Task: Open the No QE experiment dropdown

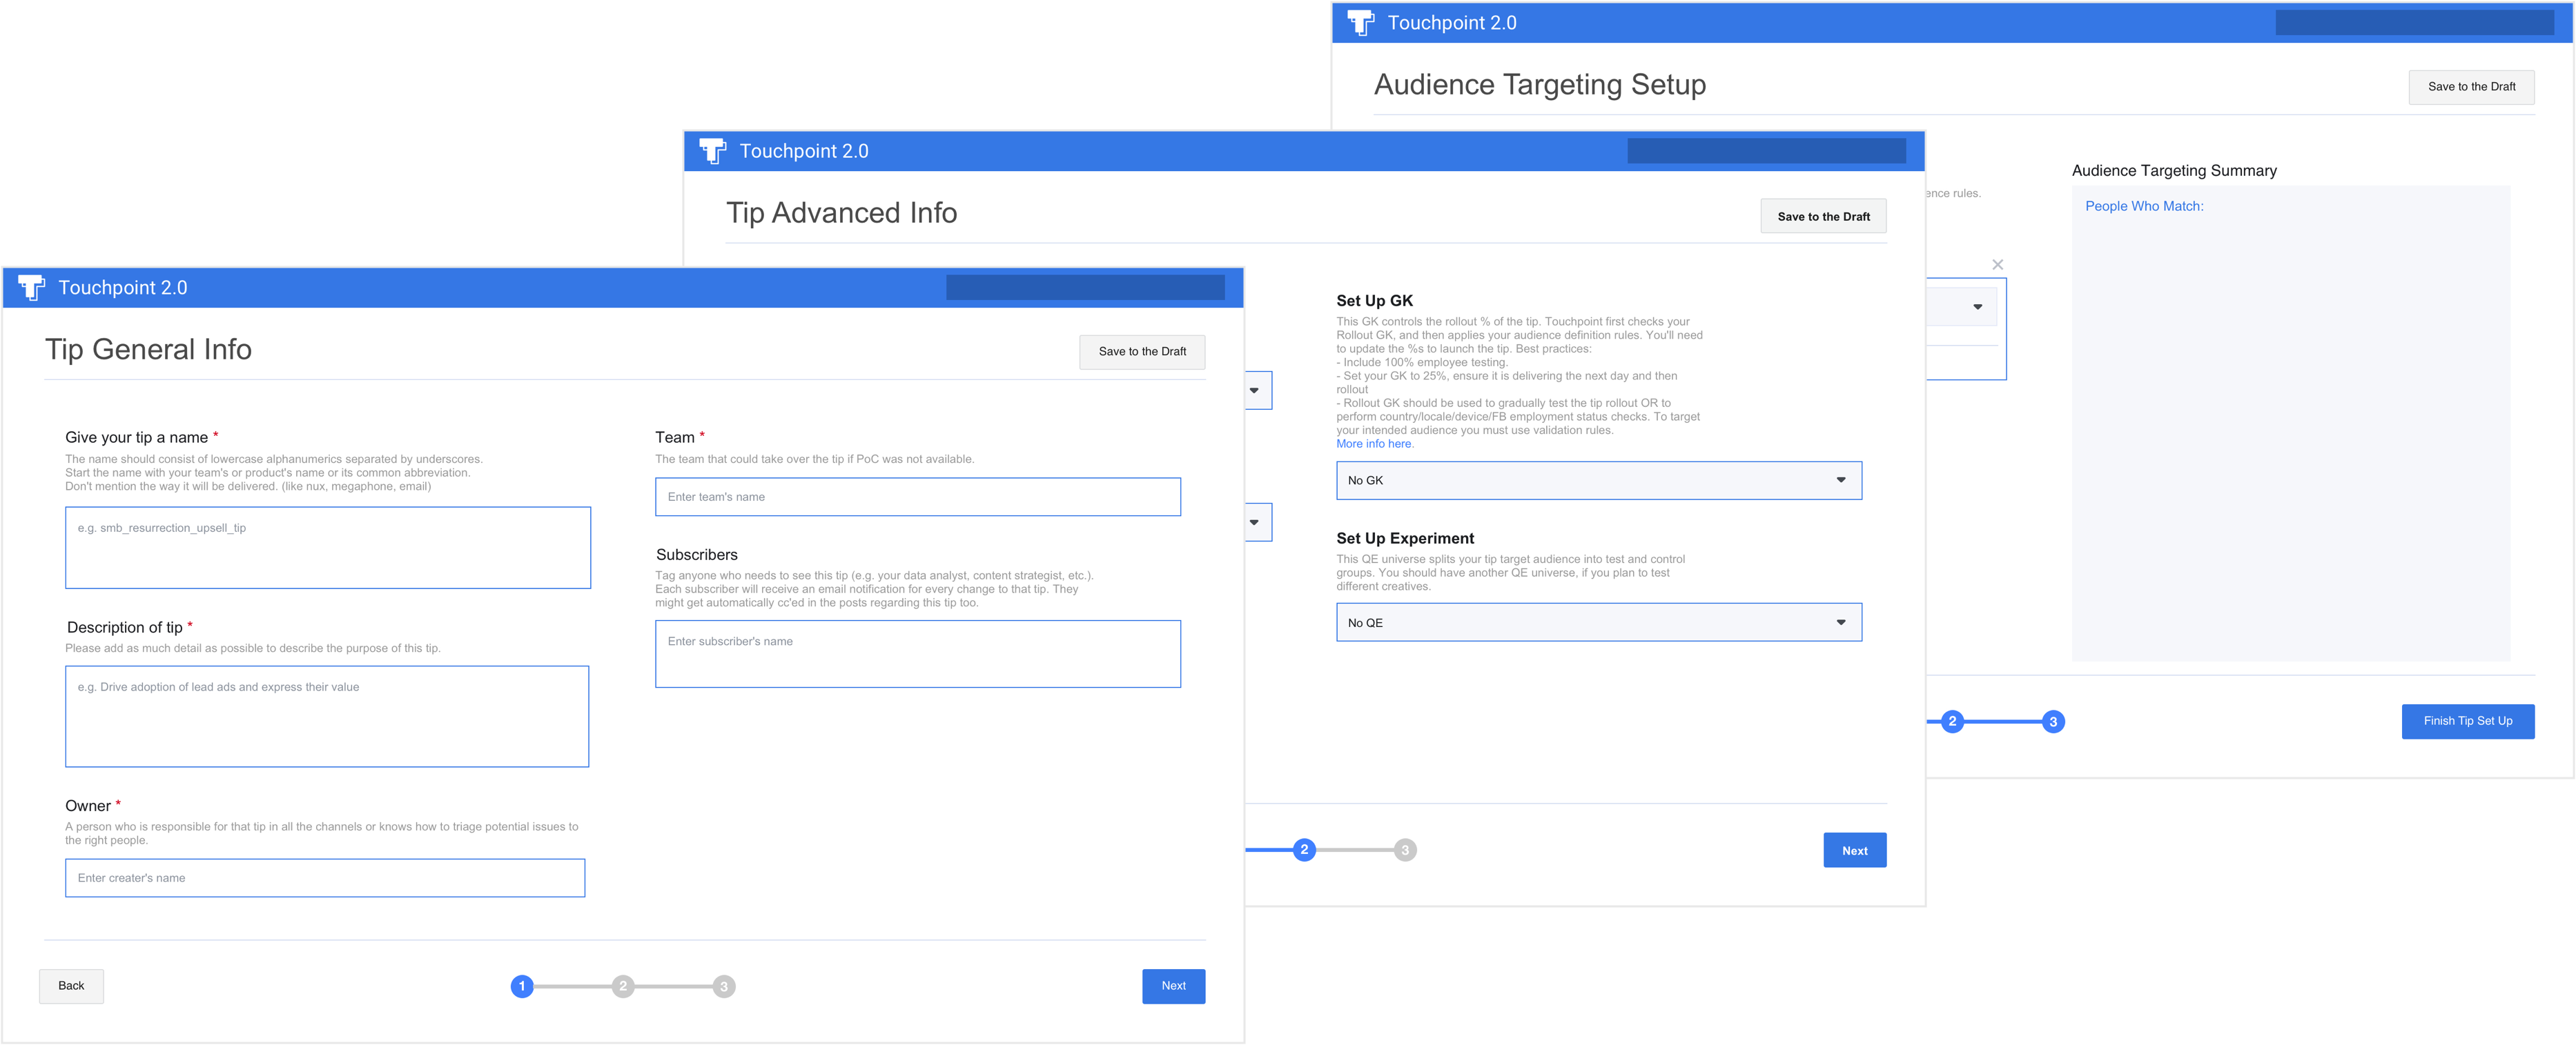Action: point(1598,622)
